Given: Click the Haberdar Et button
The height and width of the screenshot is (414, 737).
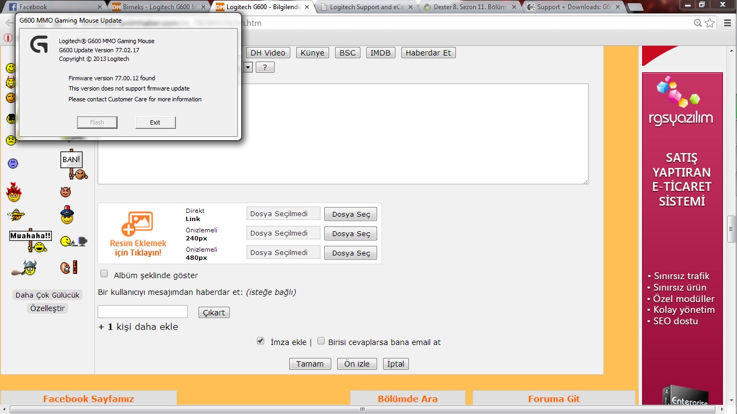Looking at the screenshot, I should 428,53.
